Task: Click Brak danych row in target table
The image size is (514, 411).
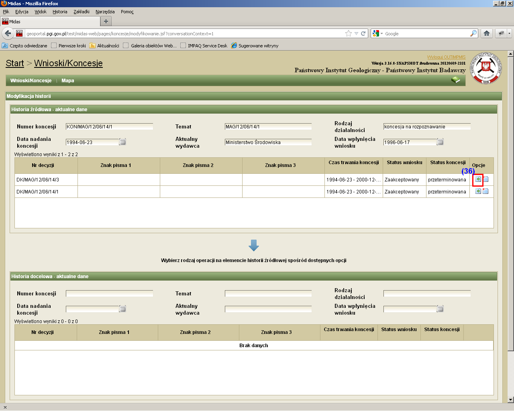Action: [254, 345]
